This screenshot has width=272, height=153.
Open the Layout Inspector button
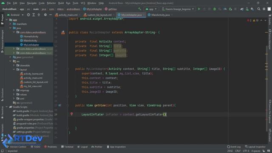pos(255,147)
